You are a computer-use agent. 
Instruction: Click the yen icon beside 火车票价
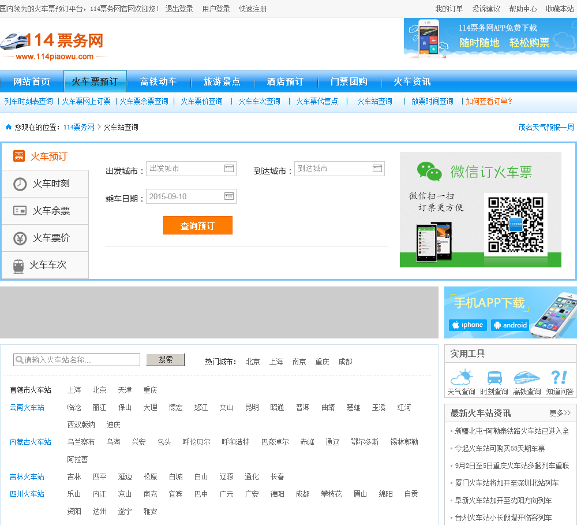[20, 239]
